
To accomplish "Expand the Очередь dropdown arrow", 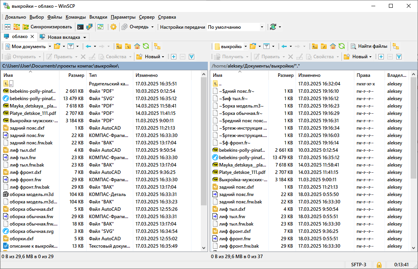I will 153,27.
